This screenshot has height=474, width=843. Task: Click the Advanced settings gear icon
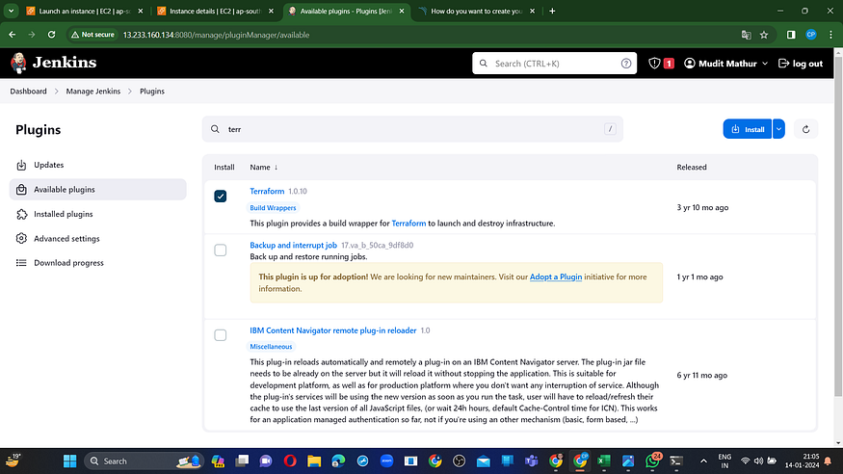coord(21,238)
